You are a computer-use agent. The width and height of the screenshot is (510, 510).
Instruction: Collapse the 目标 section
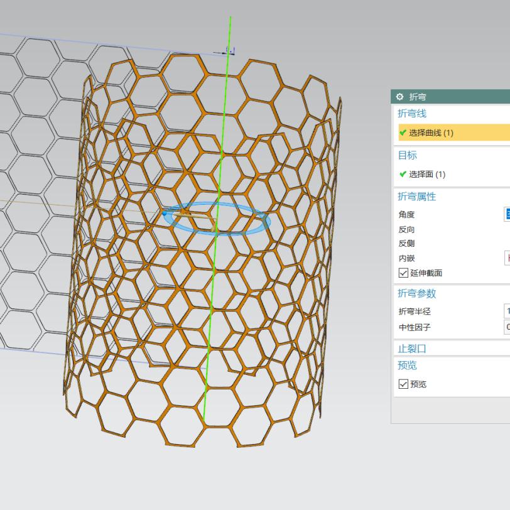click(407, 155)
